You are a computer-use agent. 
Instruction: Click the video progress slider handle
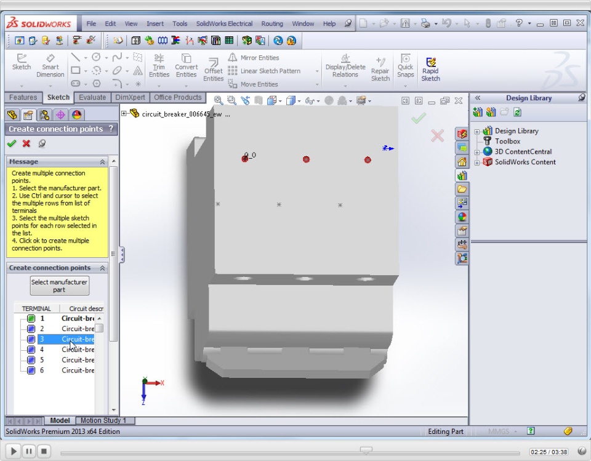(x=366, y=450)
